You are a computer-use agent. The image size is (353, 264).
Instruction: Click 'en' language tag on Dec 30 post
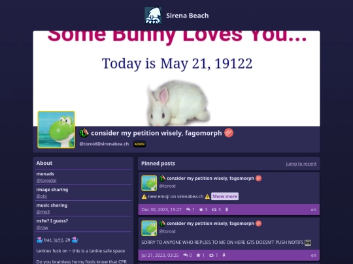click(x=314, y=210)
